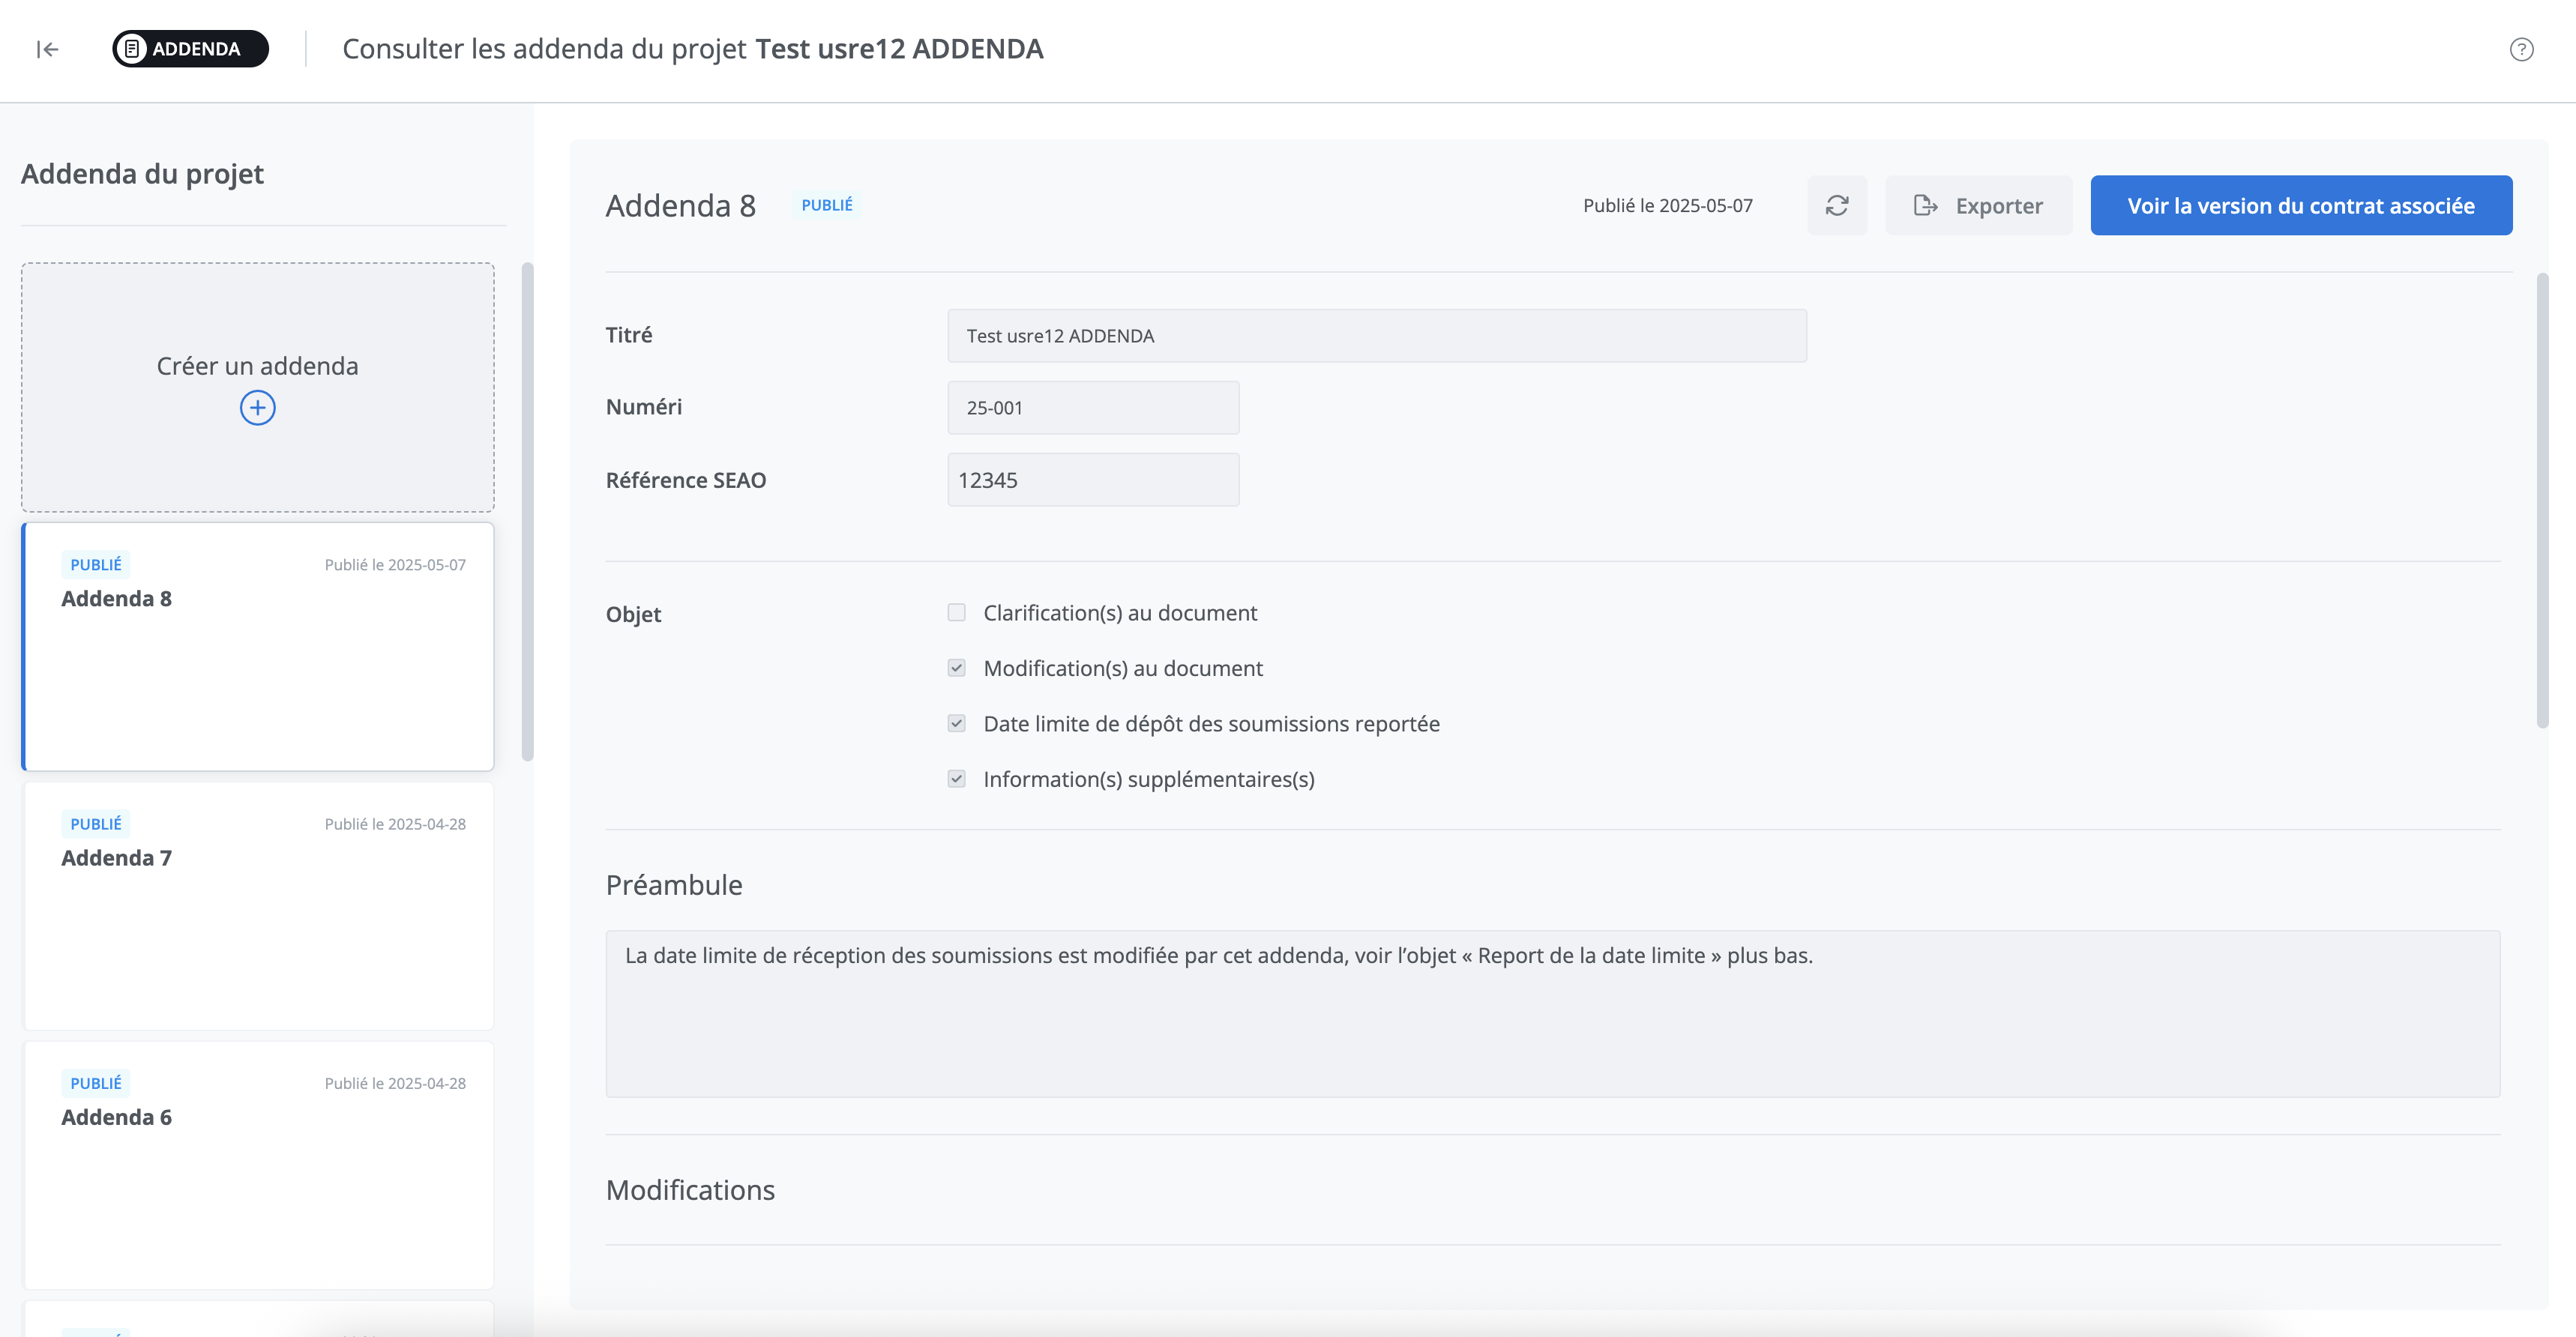Open the help question mark icon
The height and width of the screenshot is (1337, 2576).
(x=2521, y=49)
